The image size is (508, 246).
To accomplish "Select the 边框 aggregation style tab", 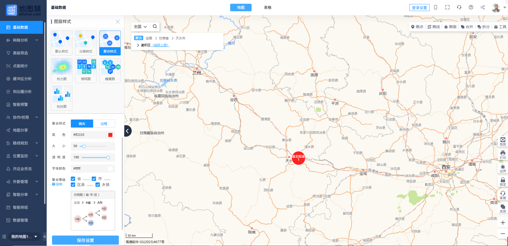I will pyautogui.click(x=104, y=124).
